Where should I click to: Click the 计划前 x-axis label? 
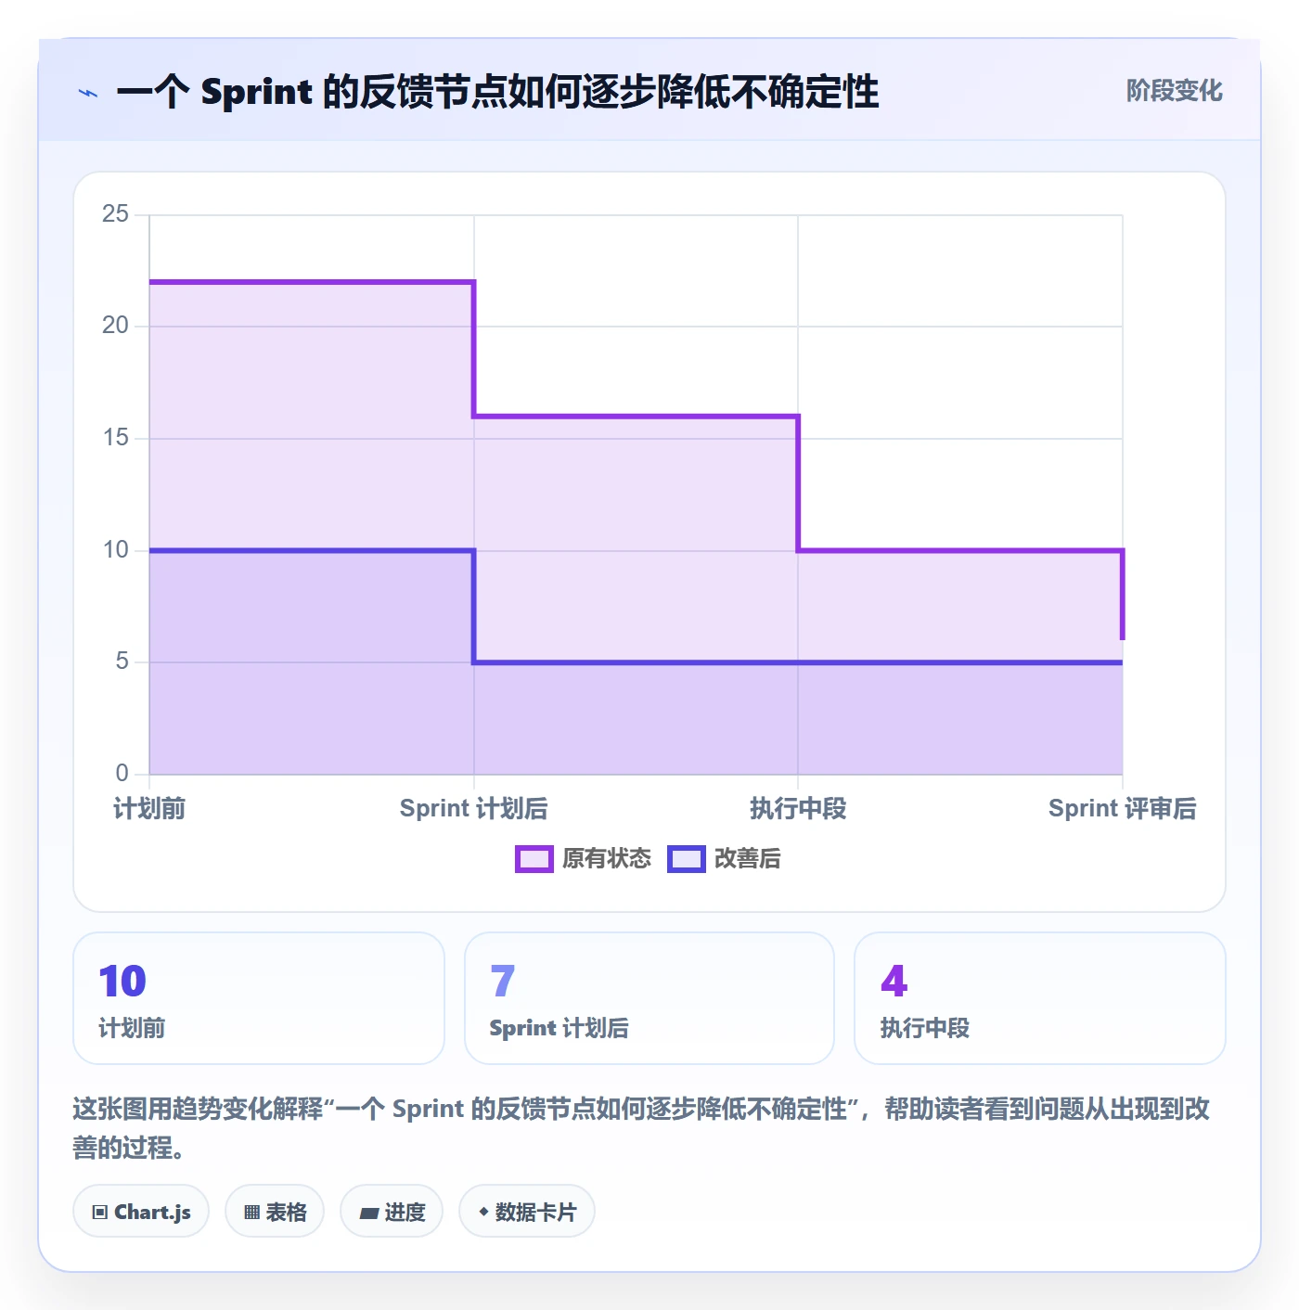point(149,809)
